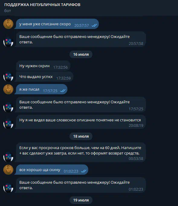Click read checkmarks on 20:57:57 message
This screenshot has width=178, height=206.
pyautogui.click(x=94, y=25)
